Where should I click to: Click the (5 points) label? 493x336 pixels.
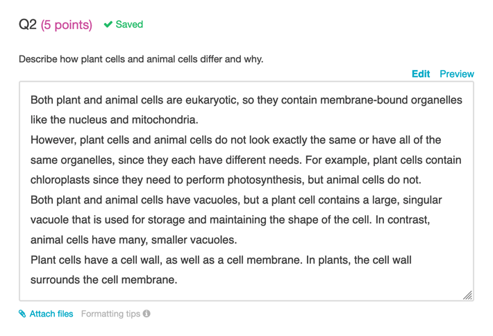pyautogui.click(x=67, y=24)
